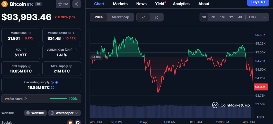Click the Total supply info icon
The image size is (273, 124).
(x=30, y=66)
